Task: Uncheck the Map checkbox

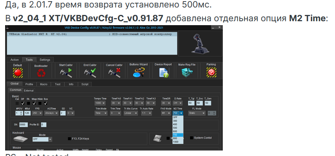Action: point(34,103)
